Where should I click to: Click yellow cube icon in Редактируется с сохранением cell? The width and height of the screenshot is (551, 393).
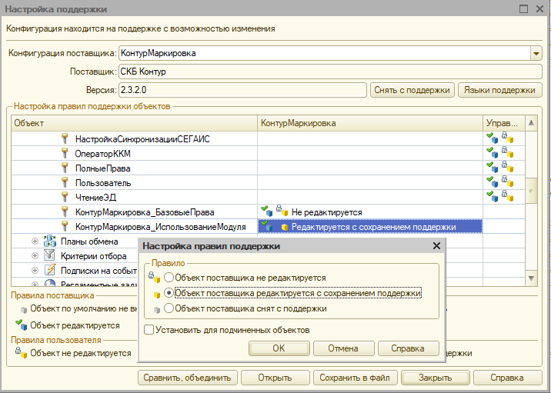pyautogui.click(x=285, y=228)
